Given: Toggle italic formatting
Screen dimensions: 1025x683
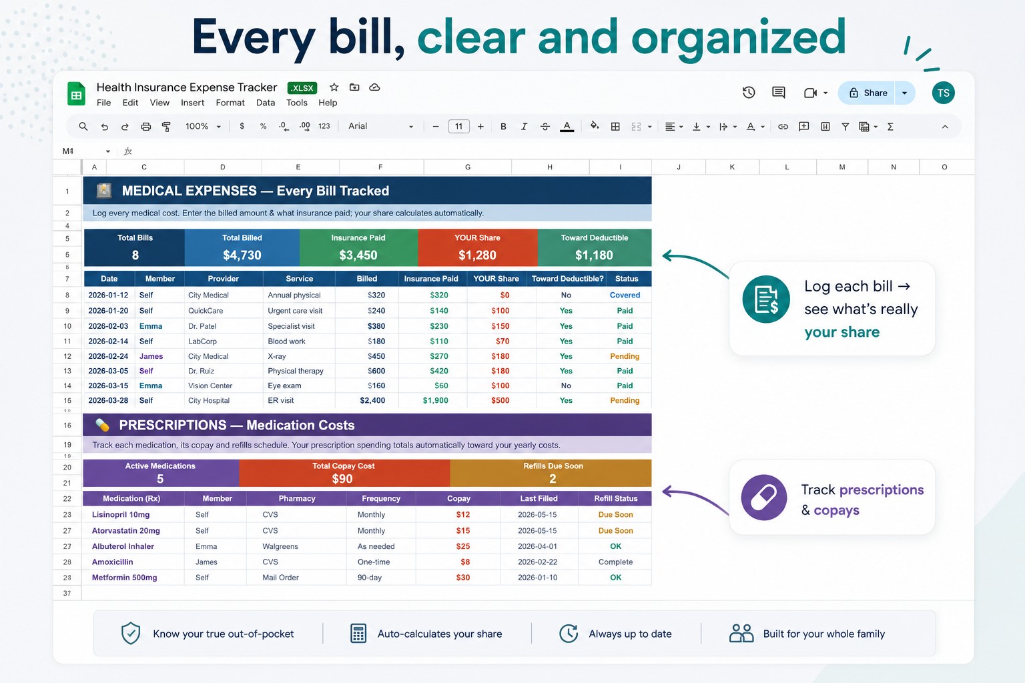Looking at the screenshot, I should tap(524, 126).
